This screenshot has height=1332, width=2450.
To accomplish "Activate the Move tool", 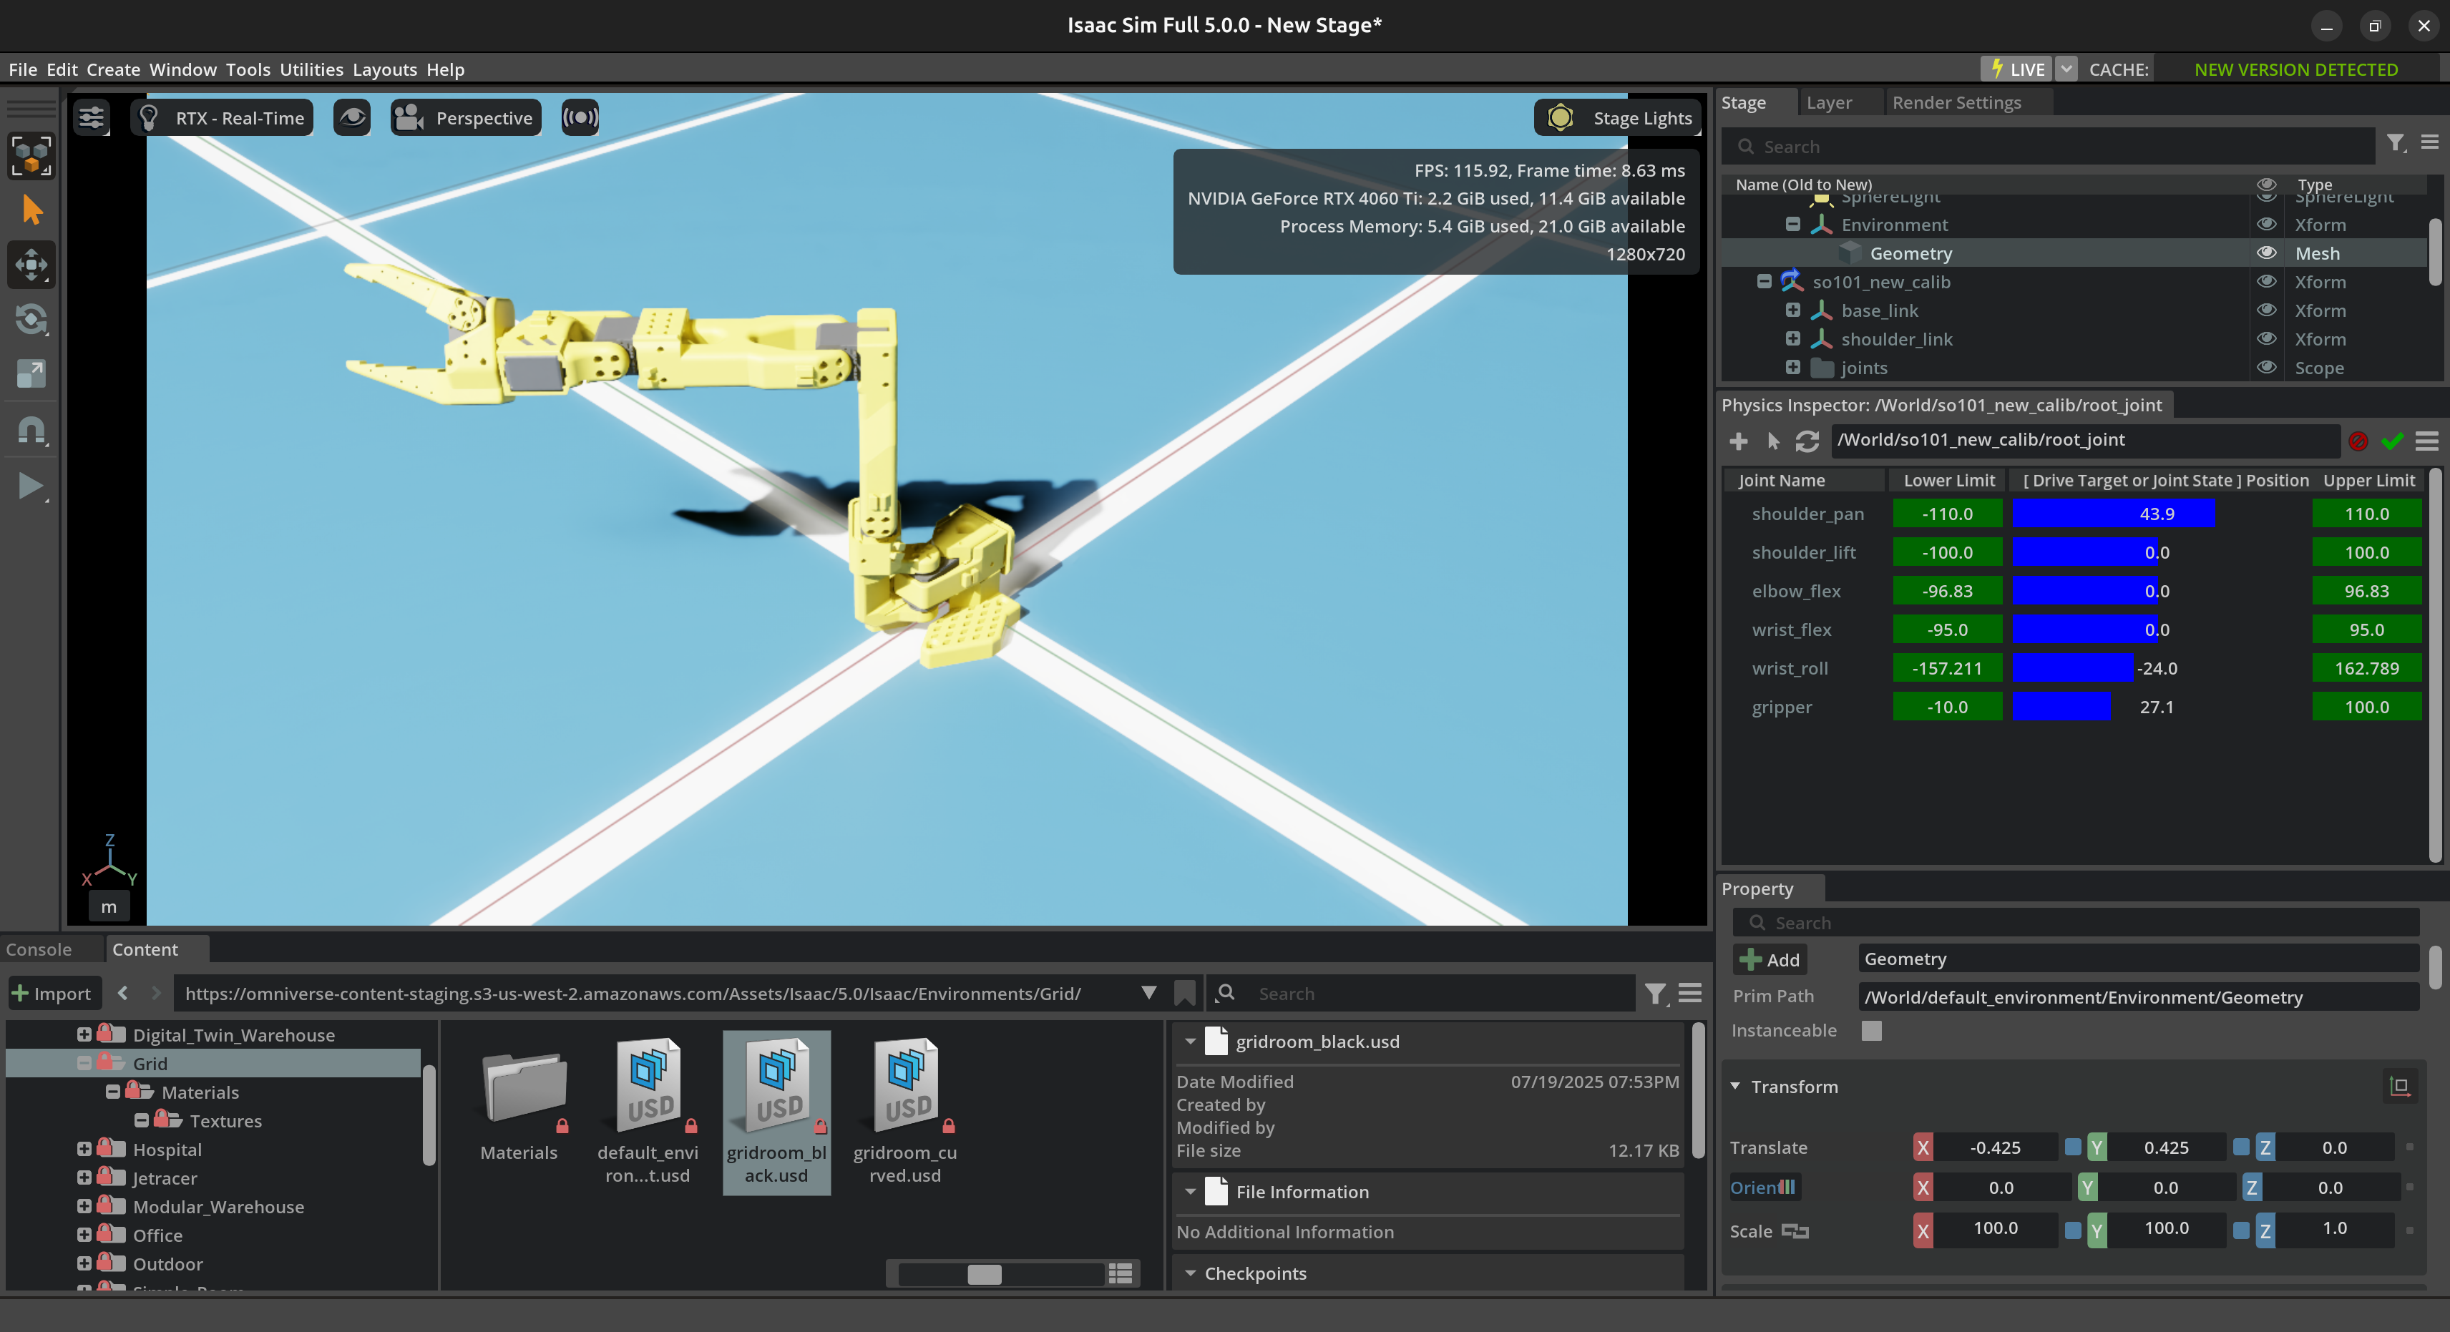I will coord(31,265).
